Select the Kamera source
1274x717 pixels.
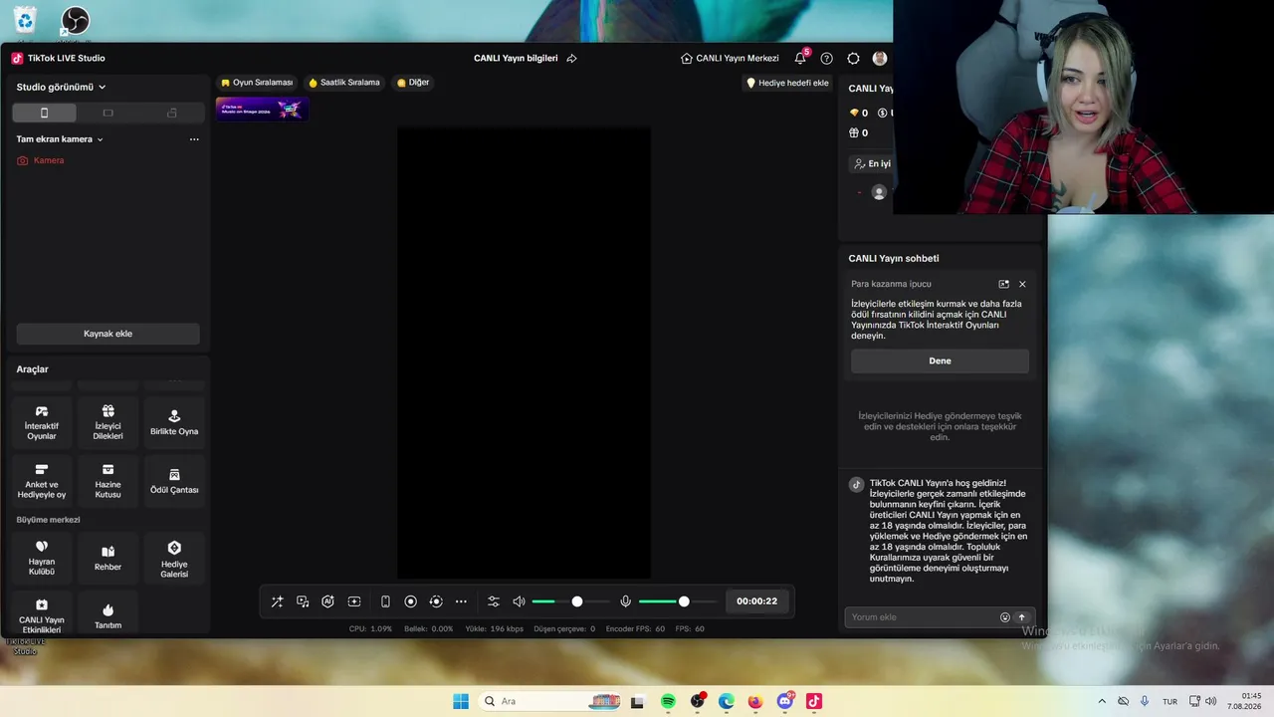pyautogui.click(x=40, y=160)
